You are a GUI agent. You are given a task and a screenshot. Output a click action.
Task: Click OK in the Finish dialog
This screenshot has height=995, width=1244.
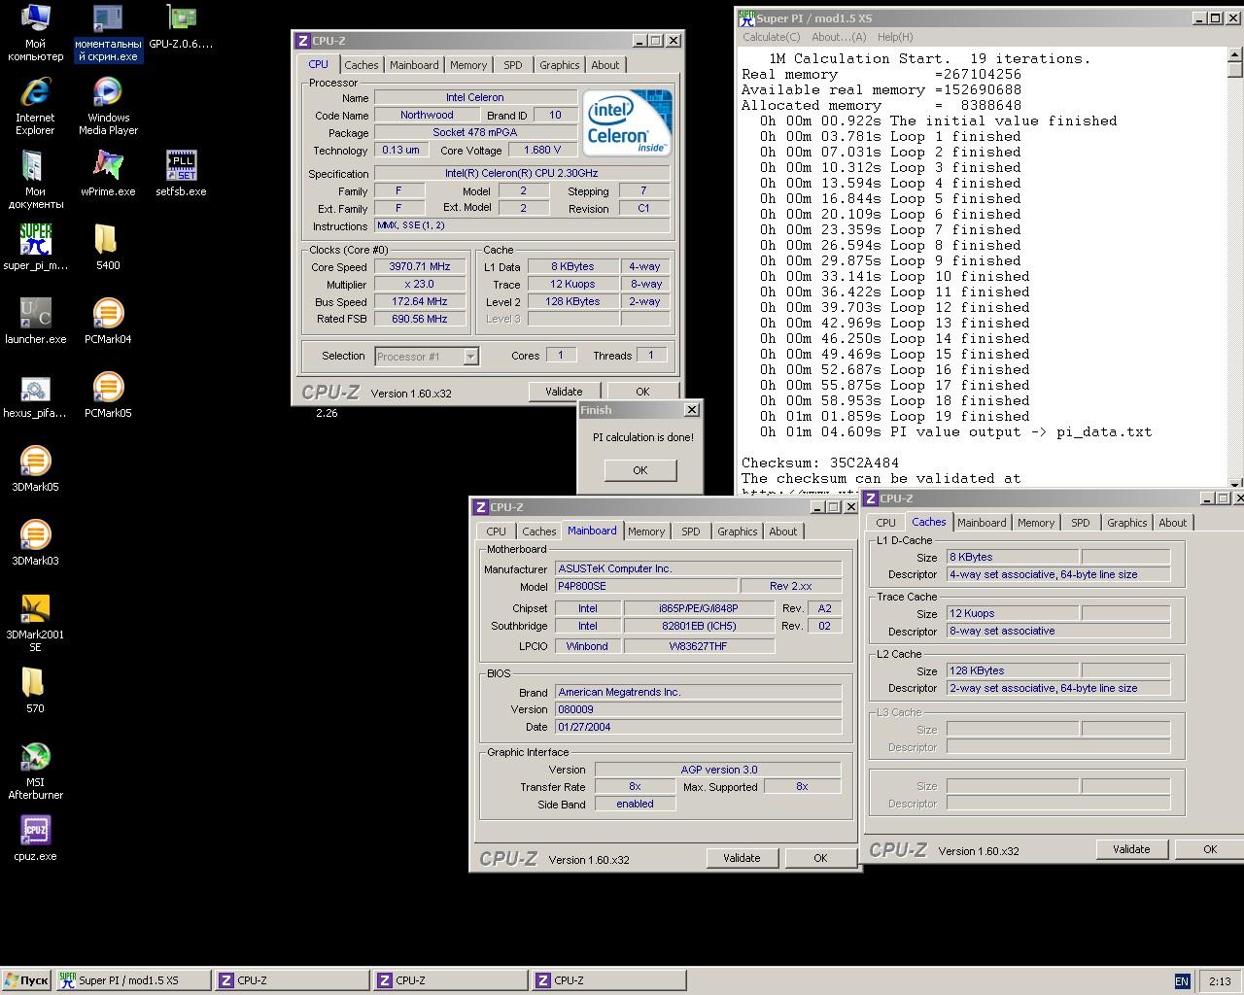pos(639,470)
